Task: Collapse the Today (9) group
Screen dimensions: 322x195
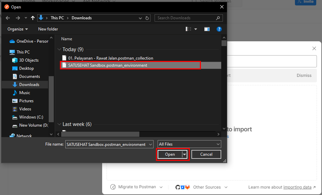Action: pyautogui.click(x=59, y=49)
